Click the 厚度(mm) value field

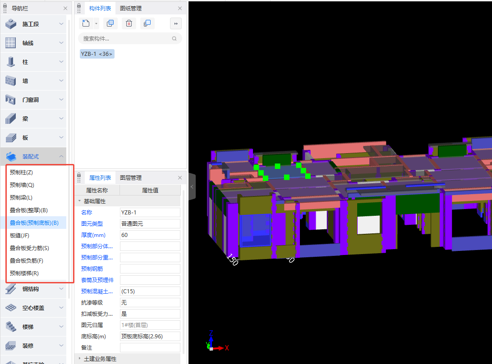(150, 235)
